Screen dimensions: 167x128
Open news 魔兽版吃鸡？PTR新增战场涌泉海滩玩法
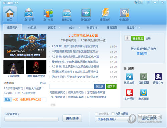click(75, 62)
